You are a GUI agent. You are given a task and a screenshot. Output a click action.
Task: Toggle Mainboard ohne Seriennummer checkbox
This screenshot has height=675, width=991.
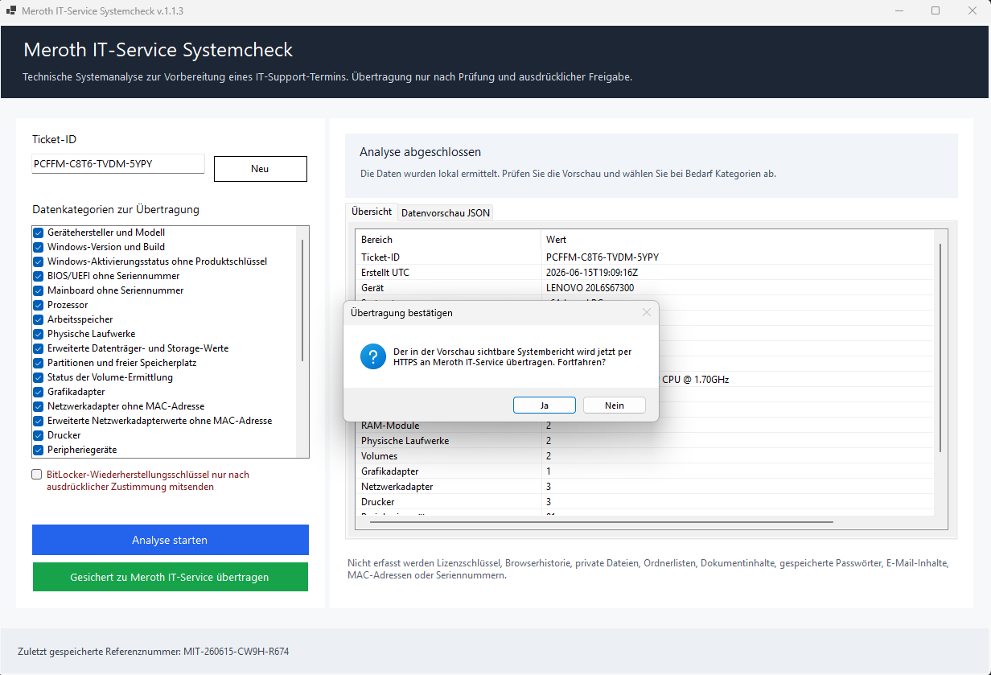[38, 290]
